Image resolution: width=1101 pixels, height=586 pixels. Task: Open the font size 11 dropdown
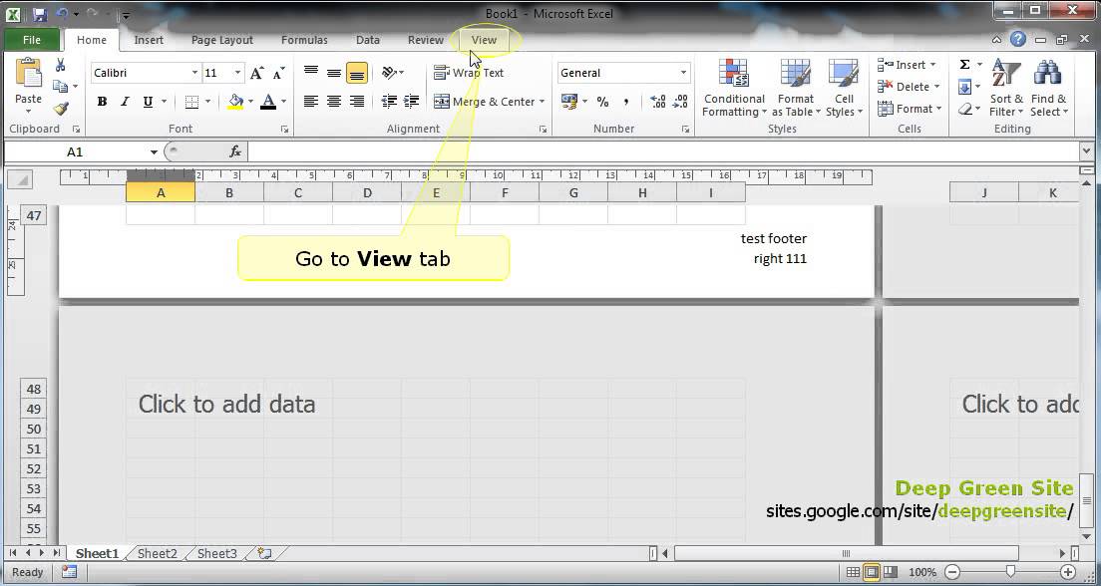(237, 73)
